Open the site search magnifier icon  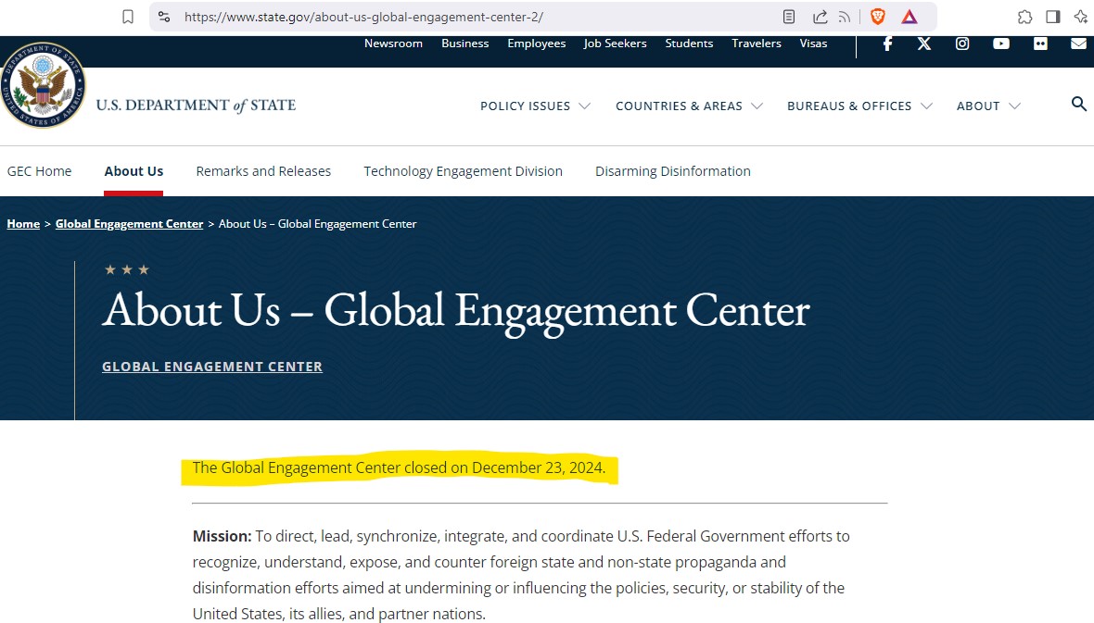coord(1078,104)
